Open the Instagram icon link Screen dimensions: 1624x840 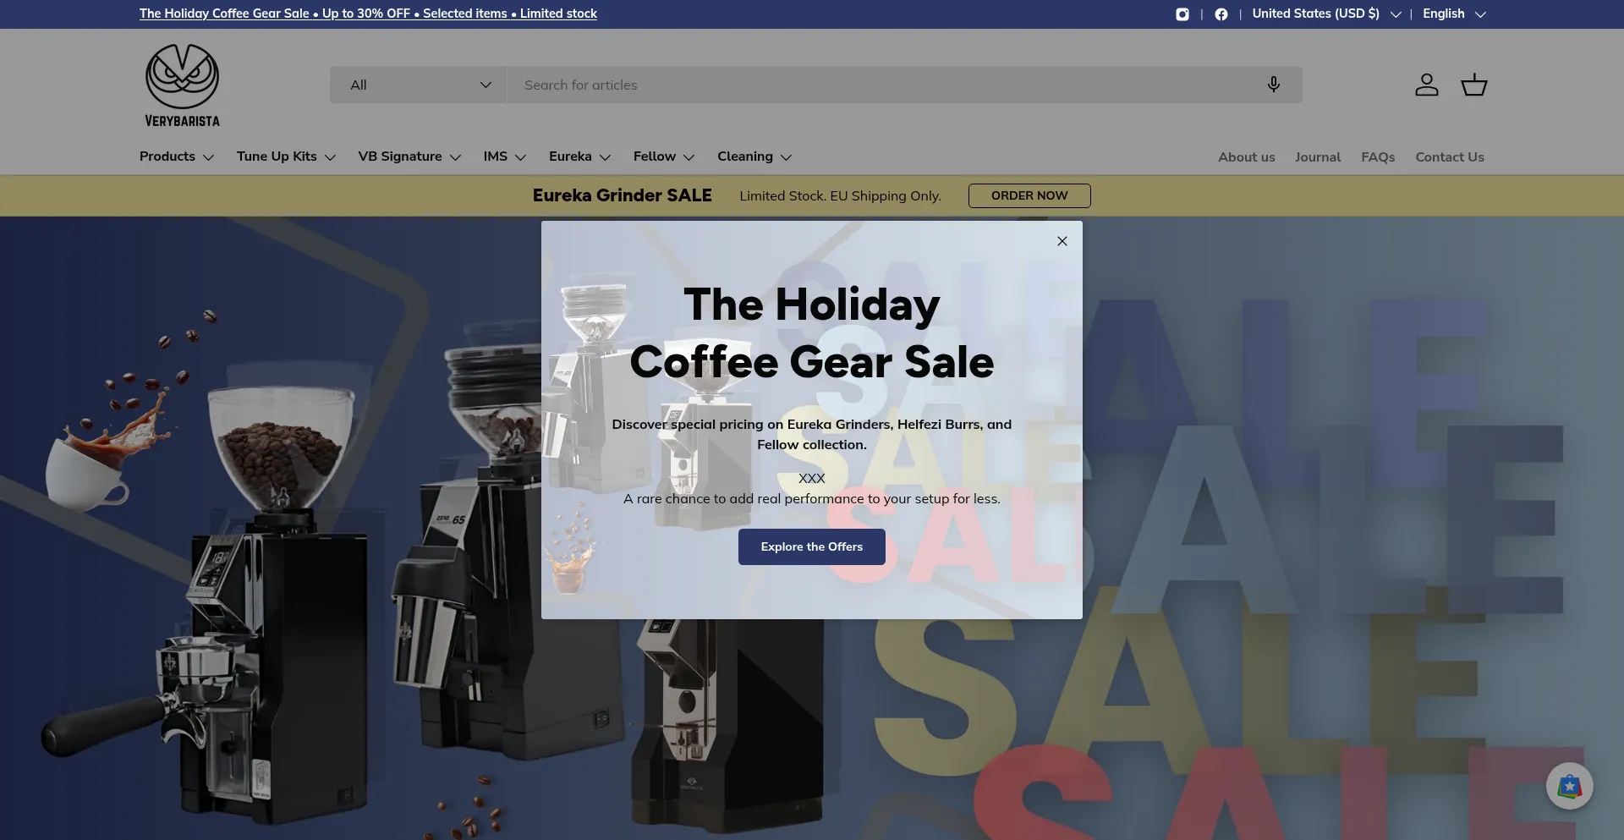click(x=1182, y=14)
